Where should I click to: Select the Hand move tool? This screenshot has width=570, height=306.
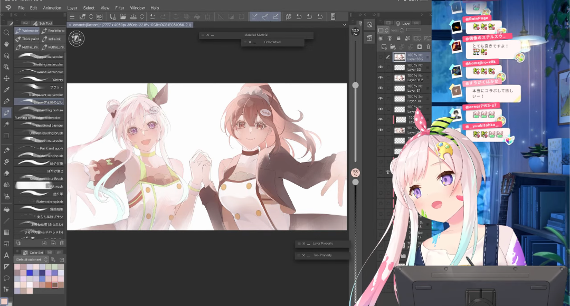click(x=6, y=44)
